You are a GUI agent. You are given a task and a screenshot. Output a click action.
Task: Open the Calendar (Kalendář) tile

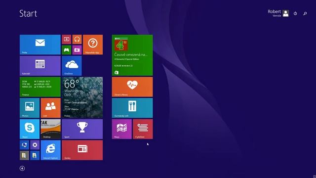click(x=40, y=66)
